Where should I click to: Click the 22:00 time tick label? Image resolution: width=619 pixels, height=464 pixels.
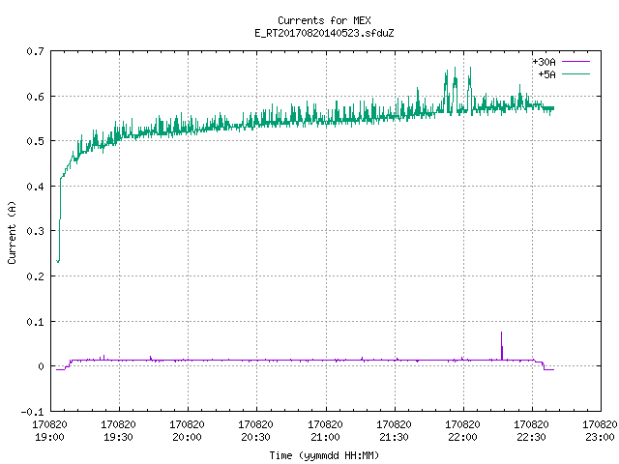click(x=462, y=437)
